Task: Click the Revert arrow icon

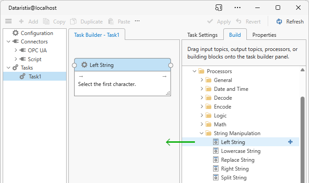Action: pyautogui.click(x=239, y=21)
